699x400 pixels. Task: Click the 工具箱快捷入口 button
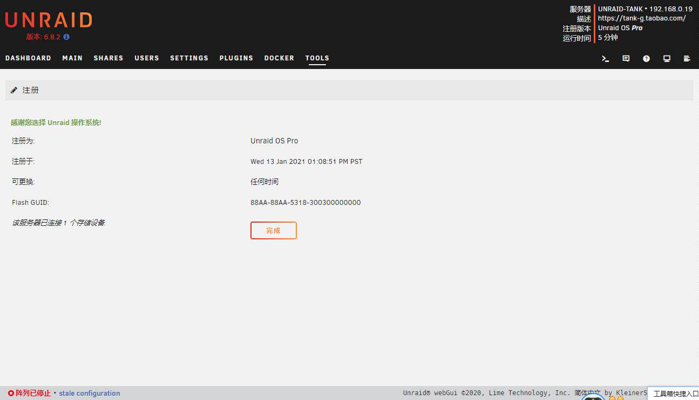673,394
